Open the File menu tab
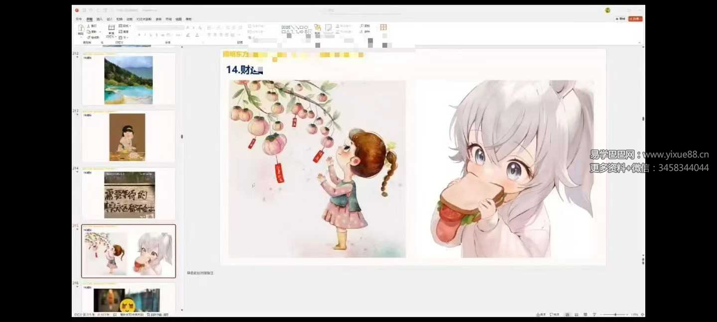Image resolution: width=717 pixels, height=322 pixels. point(79,19)
